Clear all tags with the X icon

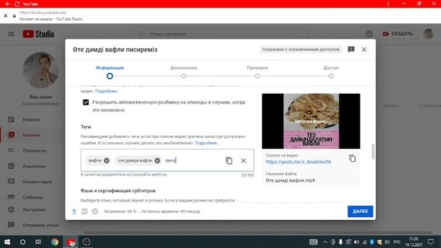pos(243,161)
